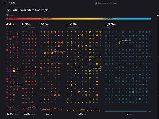159x119 pixels.
Task: Click the Filter label
Action: click(11, 15)
